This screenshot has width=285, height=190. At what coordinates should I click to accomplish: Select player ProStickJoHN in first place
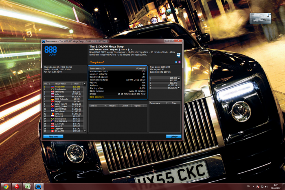click(x=60, y=86)
